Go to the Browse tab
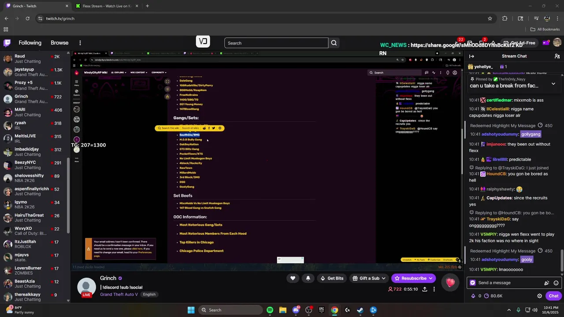 pos(59,43)
